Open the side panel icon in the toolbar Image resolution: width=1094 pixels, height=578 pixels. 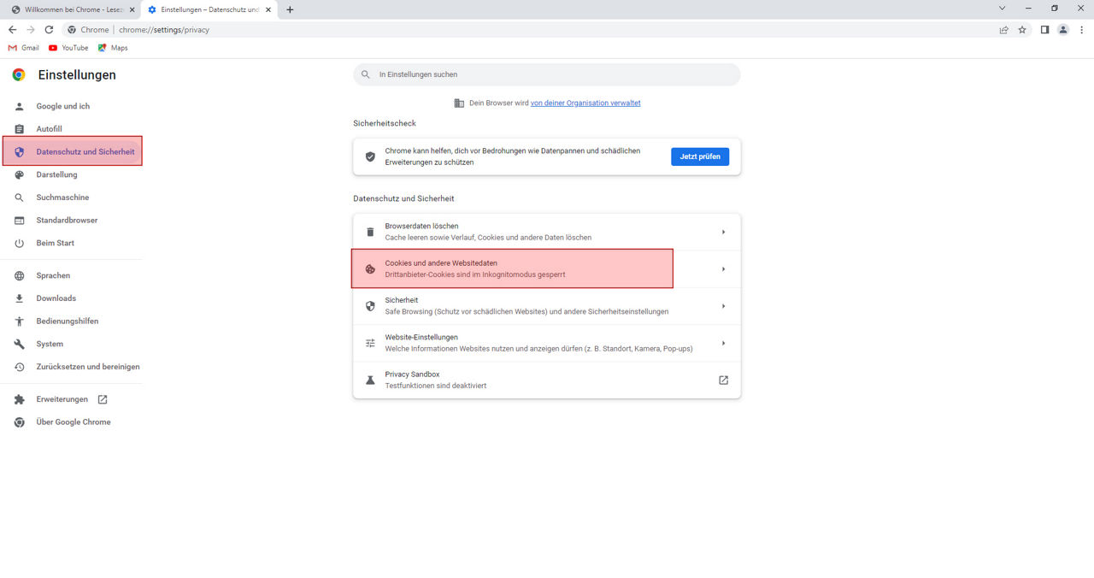pyautogui.click(x=1044, y=29)
